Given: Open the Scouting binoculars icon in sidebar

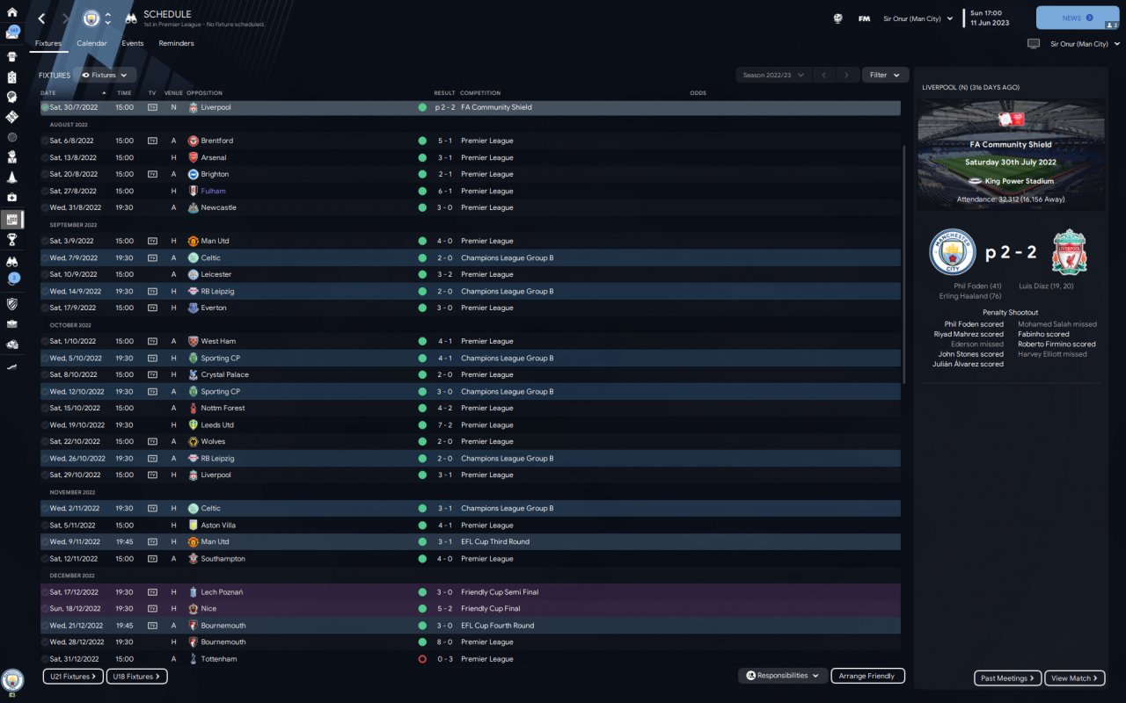Looking at the screenshot, I should tap(12, 261).
